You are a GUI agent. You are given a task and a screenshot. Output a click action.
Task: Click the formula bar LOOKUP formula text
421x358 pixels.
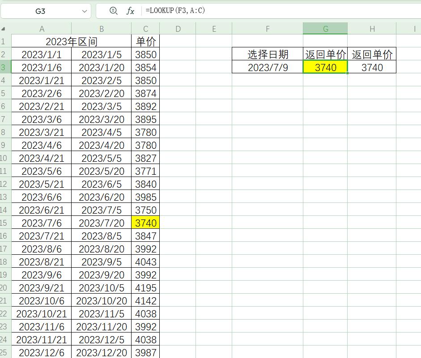[175, 10]
